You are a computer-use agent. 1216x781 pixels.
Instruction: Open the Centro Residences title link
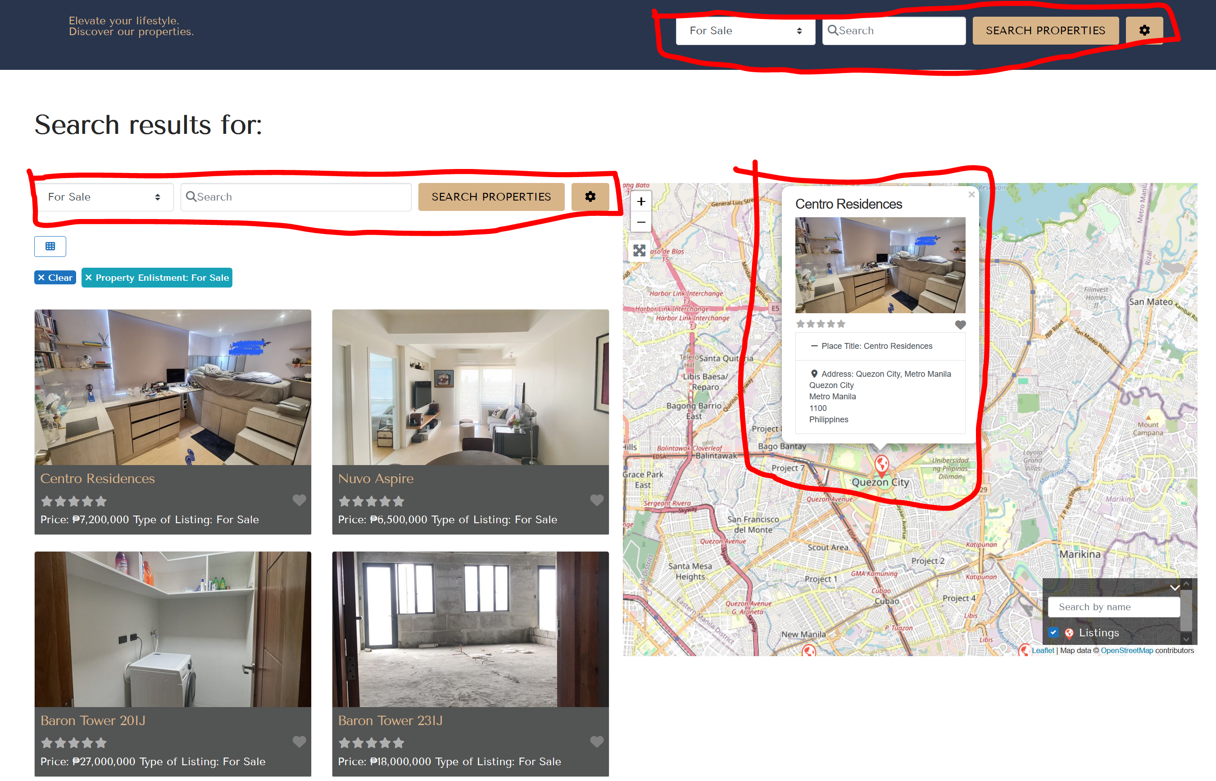pos(98,479)
